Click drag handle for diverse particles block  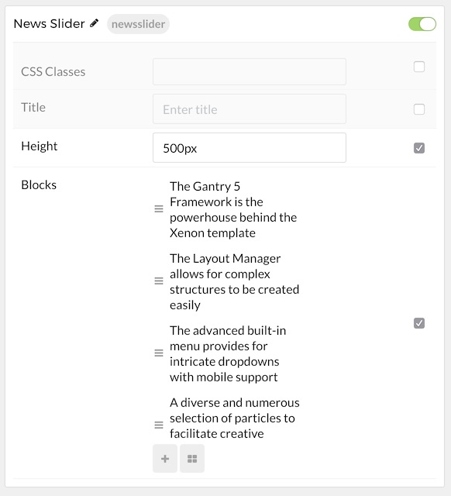coord(159,425)
